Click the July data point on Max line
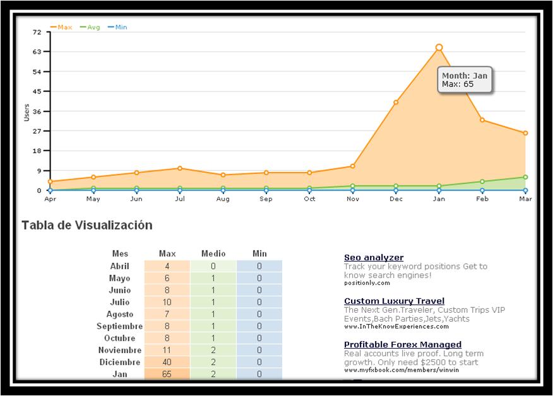553x396 pixels. [x=180, y=168]
